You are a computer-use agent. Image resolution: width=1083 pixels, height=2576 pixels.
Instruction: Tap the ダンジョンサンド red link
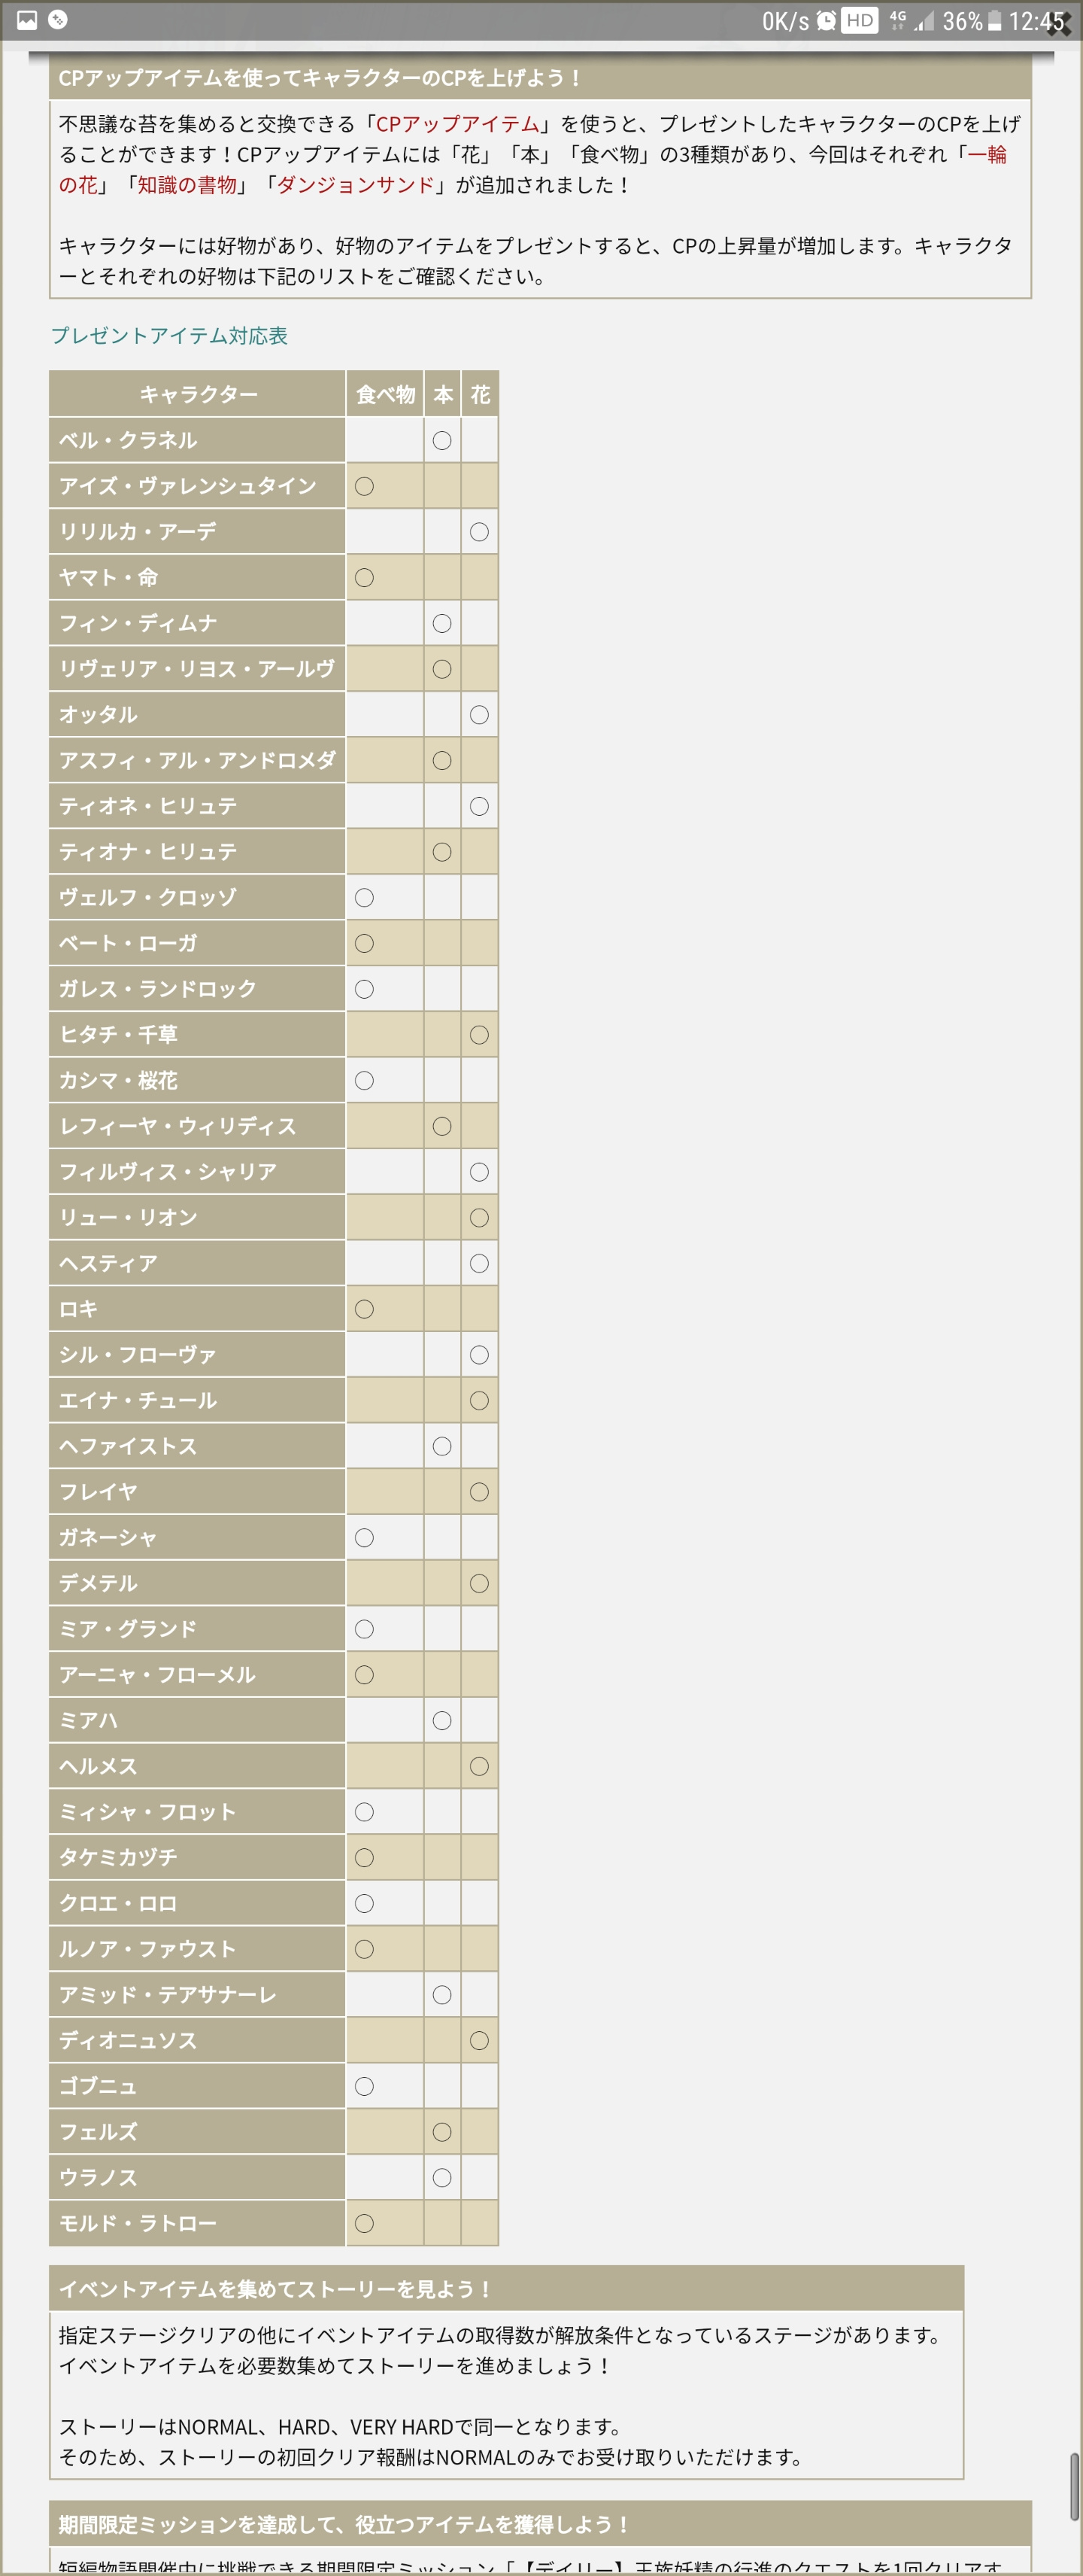[356, 185]
